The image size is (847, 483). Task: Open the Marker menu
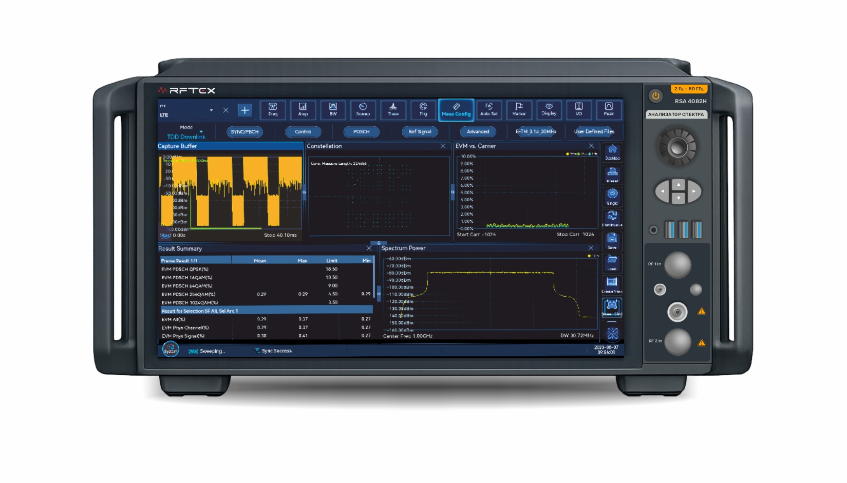519,109
